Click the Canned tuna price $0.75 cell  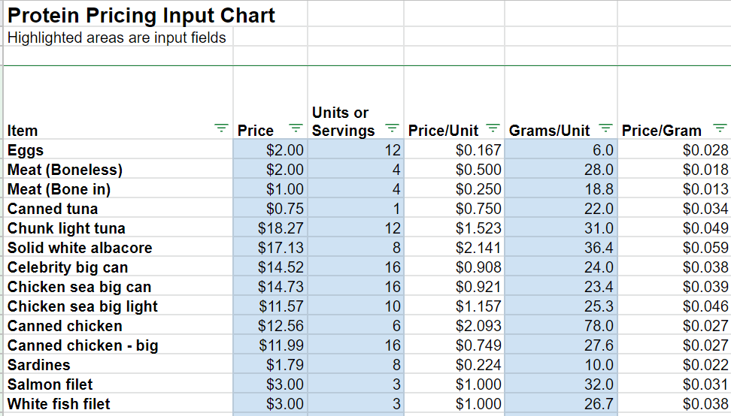pyautogui.click(x=270, y=209)
